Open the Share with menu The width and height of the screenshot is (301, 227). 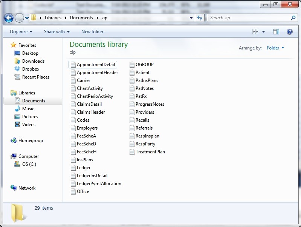(57, 32)
